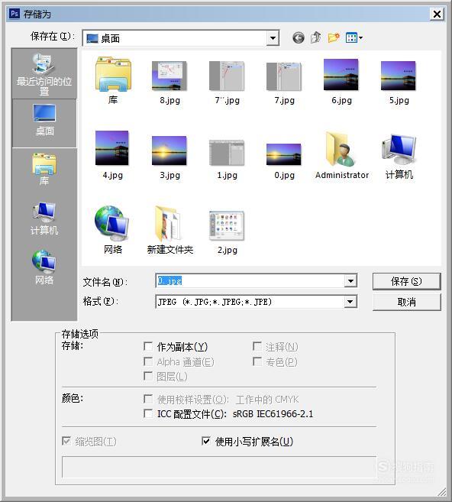Go up one folder level icon
452x502 pixels.
(315, 37)
